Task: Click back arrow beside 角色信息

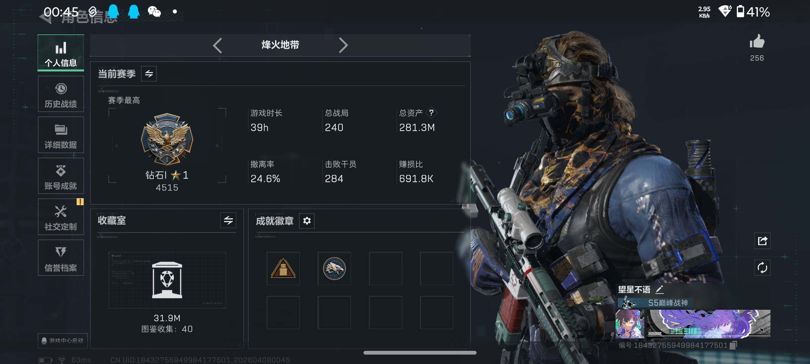Action: click(46, 18)
